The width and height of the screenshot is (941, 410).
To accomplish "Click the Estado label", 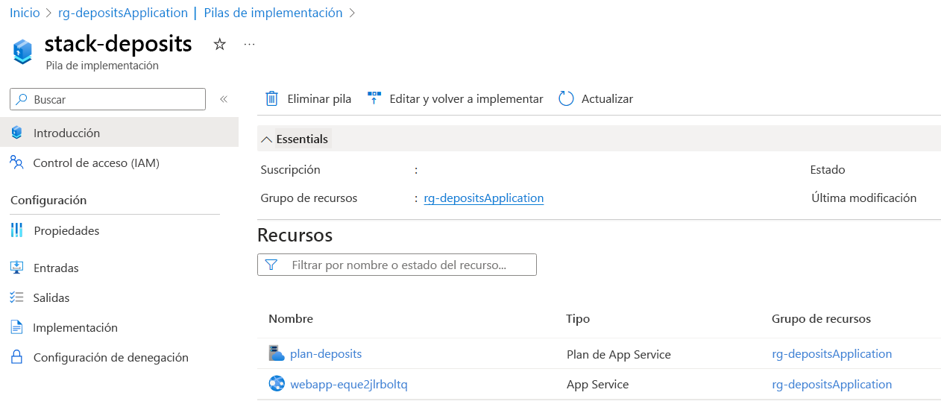I will click(828, 170).
